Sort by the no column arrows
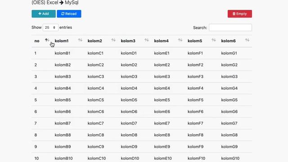288x162 pixels. tap(47, 40)
